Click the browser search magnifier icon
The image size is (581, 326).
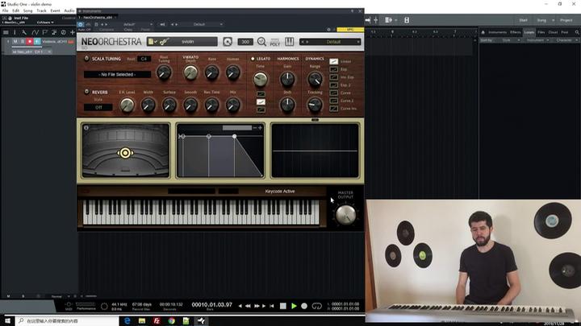tap(577, 32)
